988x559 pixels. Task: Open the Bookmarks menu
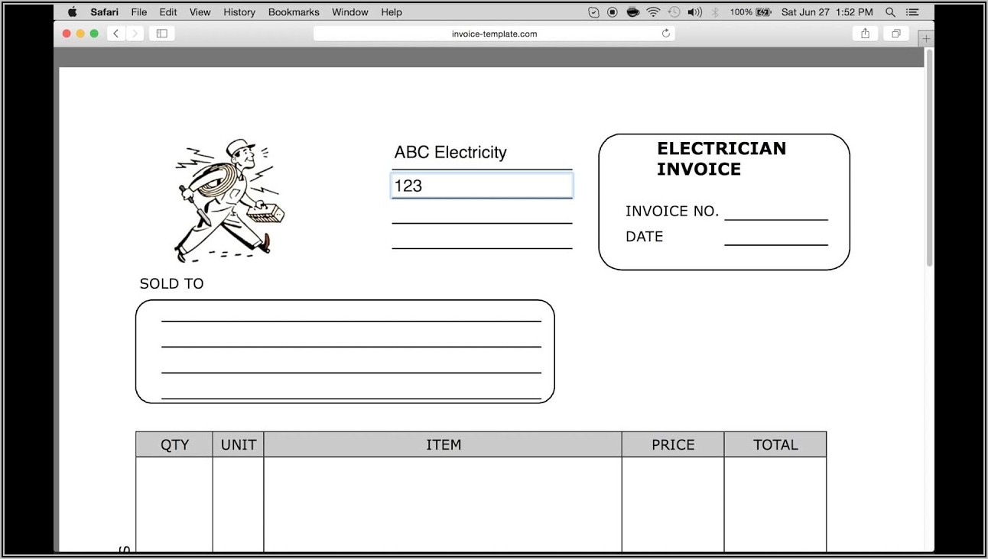point(294,12)
